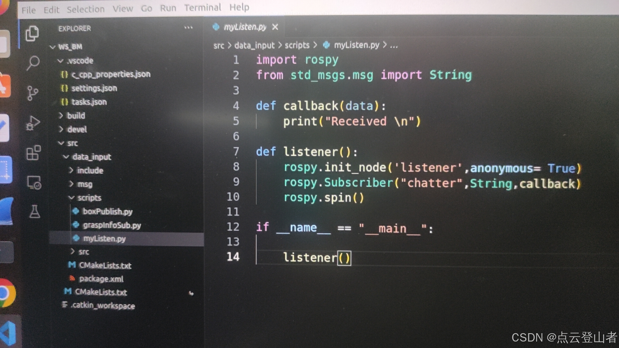This screenshot has height=348, width=619.
Task: Expand the build folder
Action: [76, 116]
